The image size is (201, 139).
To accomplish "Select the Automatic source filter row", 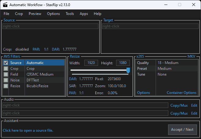I will 34,63.
